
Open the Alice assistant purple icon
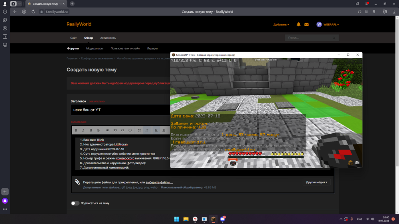tap(5, 201)
